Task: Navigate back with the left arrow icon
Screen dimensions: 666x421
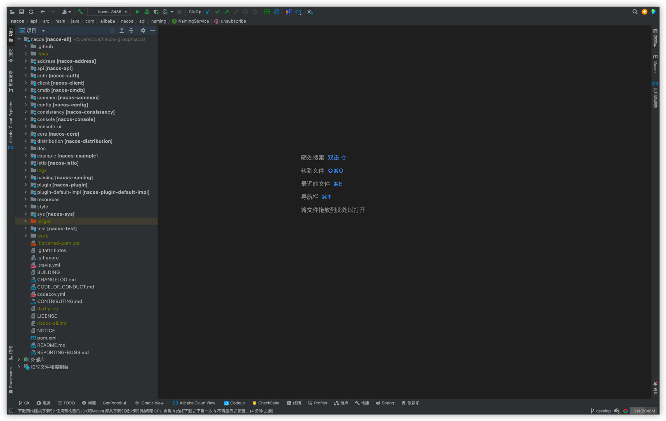Action: pyautogui.click(x=43, y=12)
